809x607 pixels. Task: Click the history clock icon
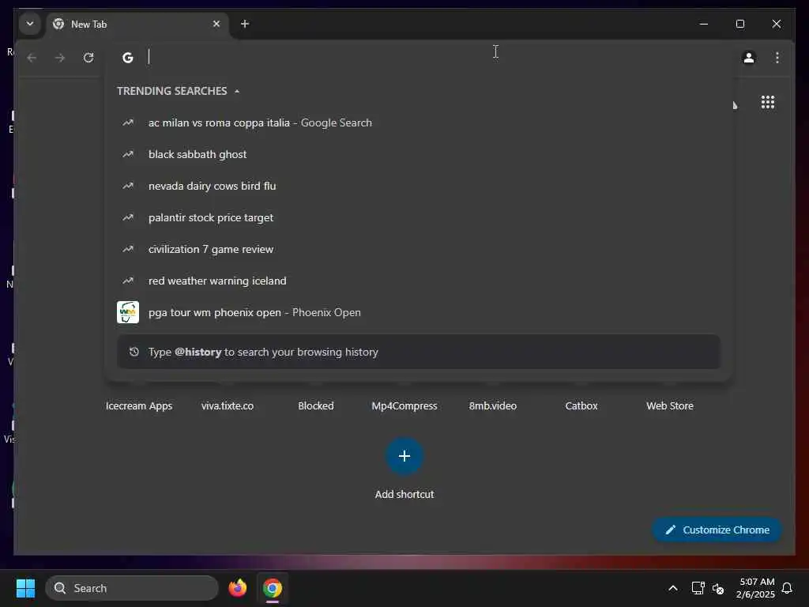pos(134,352)
